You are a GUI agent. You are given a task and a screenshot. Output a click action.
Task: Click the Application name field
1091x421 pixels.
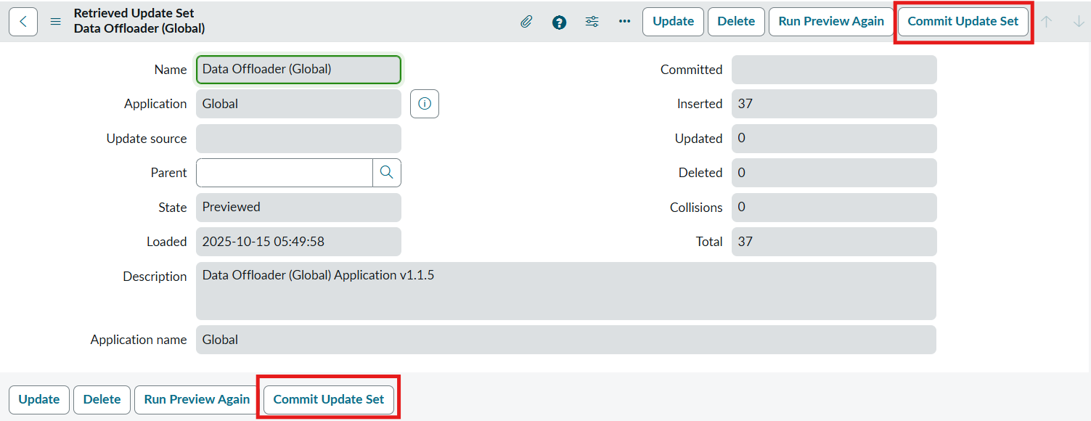(x=566, y=340)
